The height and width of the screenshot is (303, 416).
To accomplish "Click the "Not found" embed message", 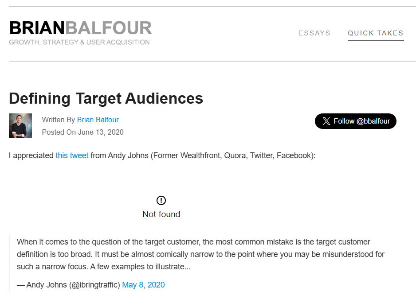I will (161, 214).
